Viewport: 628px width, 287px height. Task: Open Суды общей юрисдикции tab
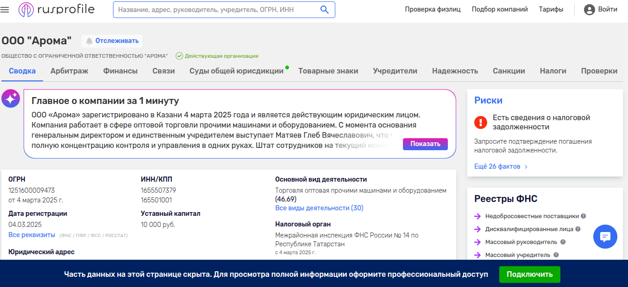(236, 71)
